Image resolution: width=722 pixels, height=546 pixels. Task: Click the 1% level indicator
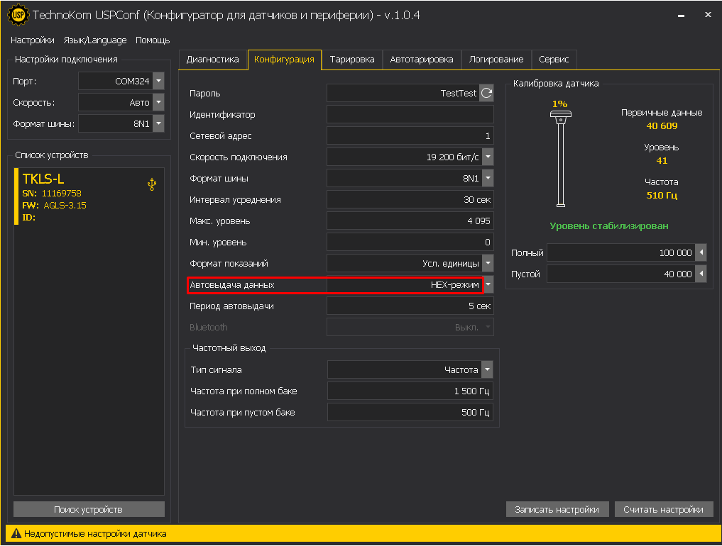[560, 104]
